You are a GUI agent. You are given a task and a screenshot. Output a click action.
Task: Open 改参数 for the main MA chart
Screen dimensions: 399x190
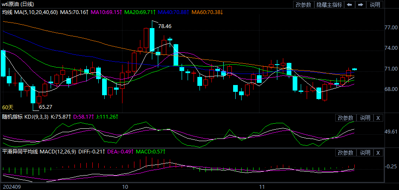click(303, 5)
